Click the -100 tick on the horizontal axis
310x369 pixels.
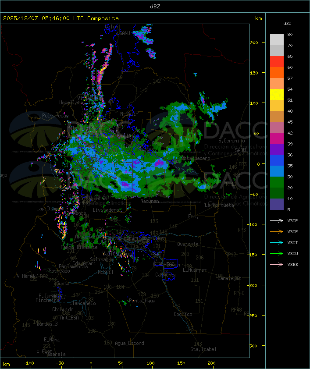[29, 363]
